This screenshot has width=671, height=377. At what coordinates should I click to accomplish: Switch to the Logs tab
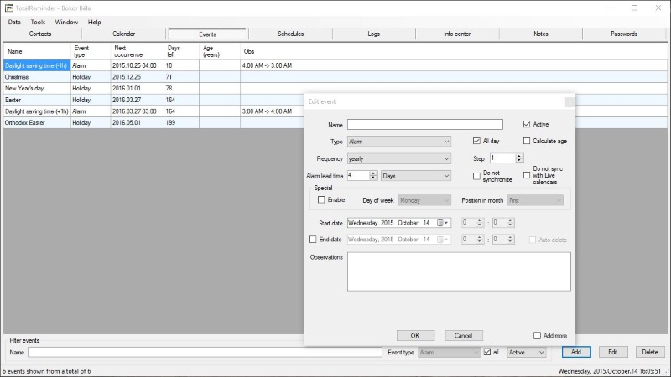[x=373, y=34]
